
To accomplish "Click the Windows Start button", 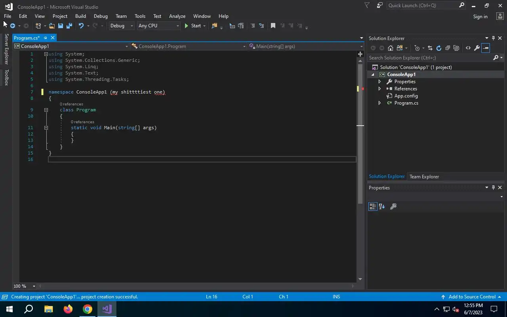I will 10,309.
